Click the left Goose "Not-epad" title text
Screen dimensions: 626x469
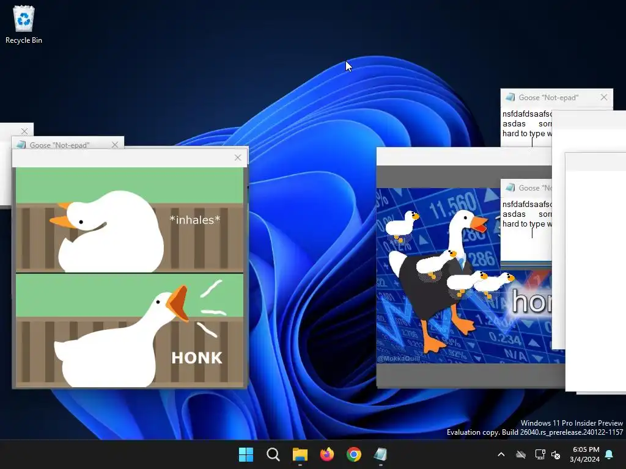point(59,145)
